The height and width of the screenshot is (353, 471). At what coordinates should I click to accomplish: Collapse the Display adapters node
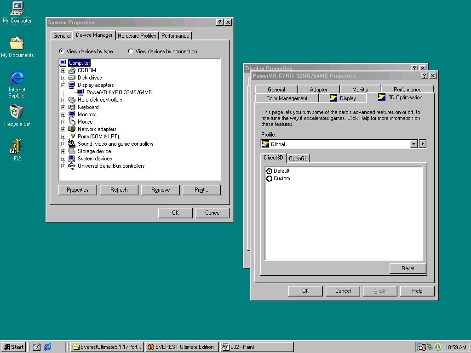63,85
